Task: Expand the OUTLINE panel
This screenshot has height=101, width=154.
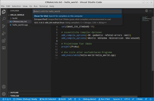Action: [x=14, y=93]
